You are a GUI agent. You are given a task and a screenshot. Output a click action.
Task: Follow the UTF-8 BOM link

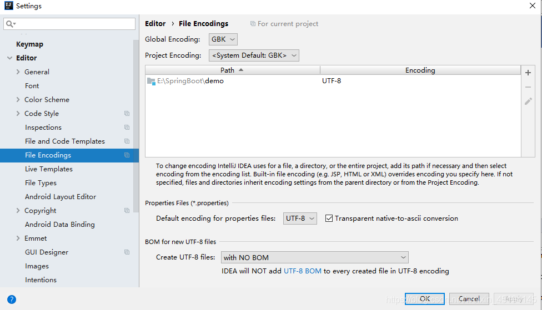click(303, 271)
